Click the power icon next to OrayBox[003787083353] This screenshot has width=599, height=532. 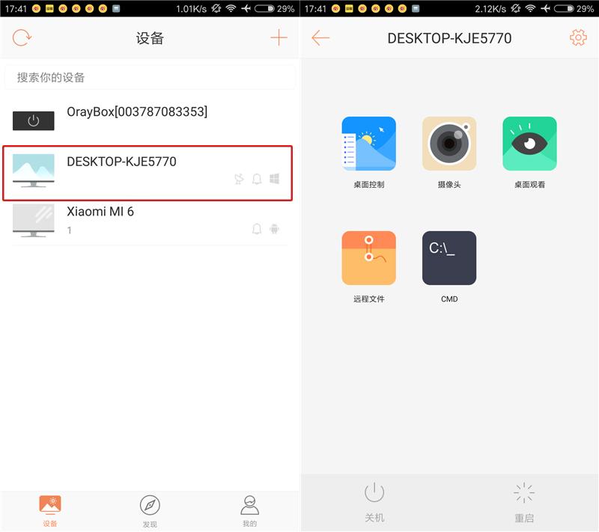(x=33, y=120)
